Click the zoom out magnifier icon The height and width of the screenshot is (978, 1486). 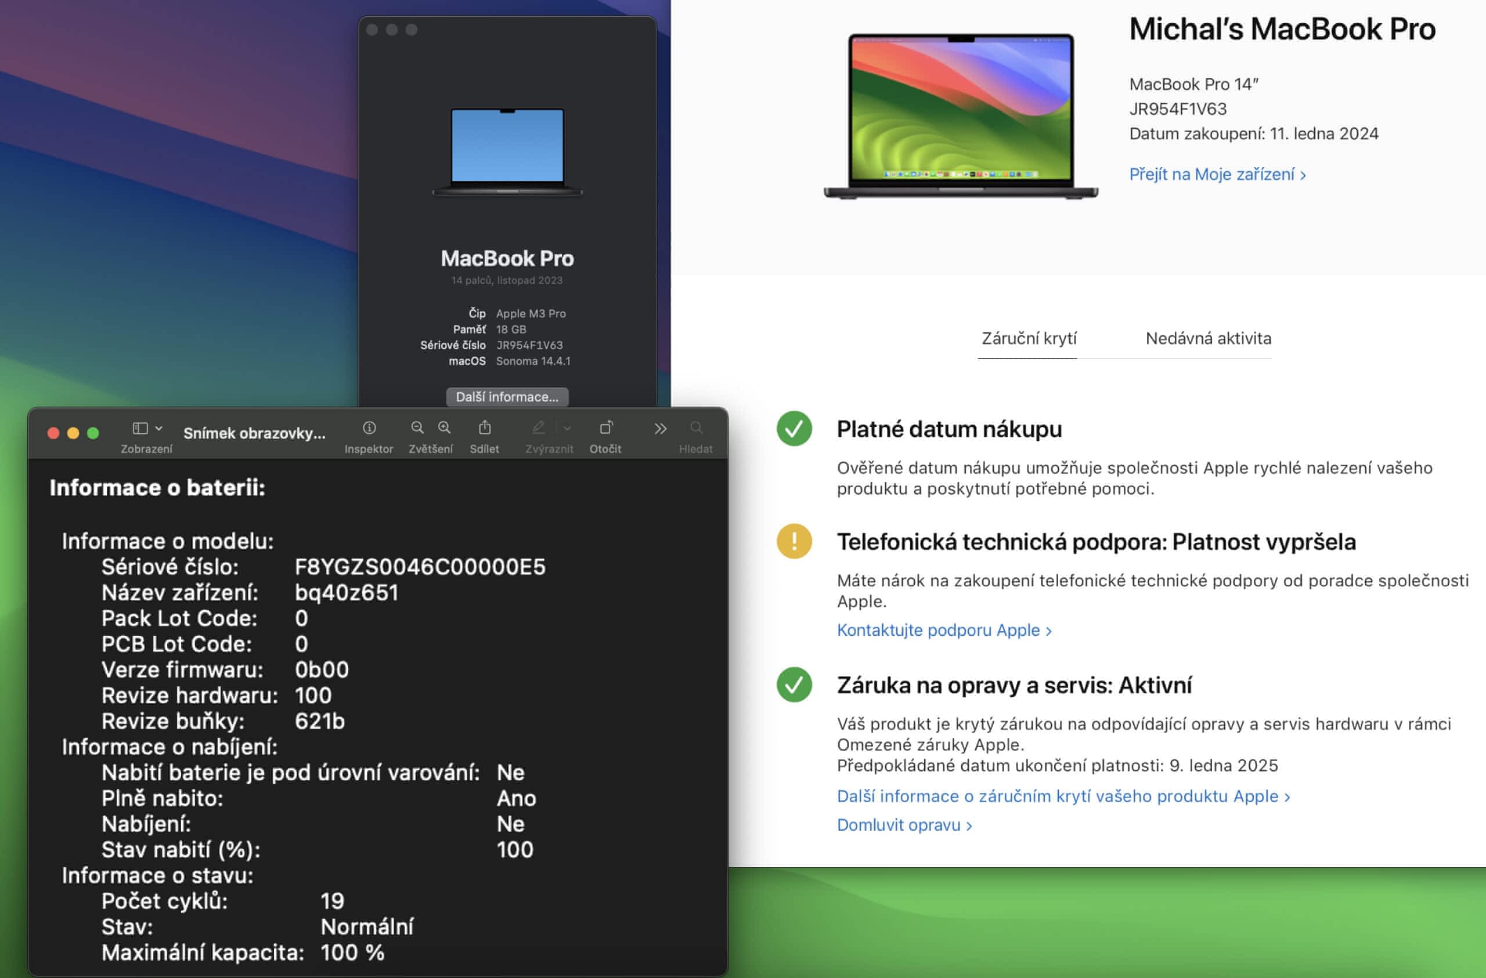coord(417,428)
